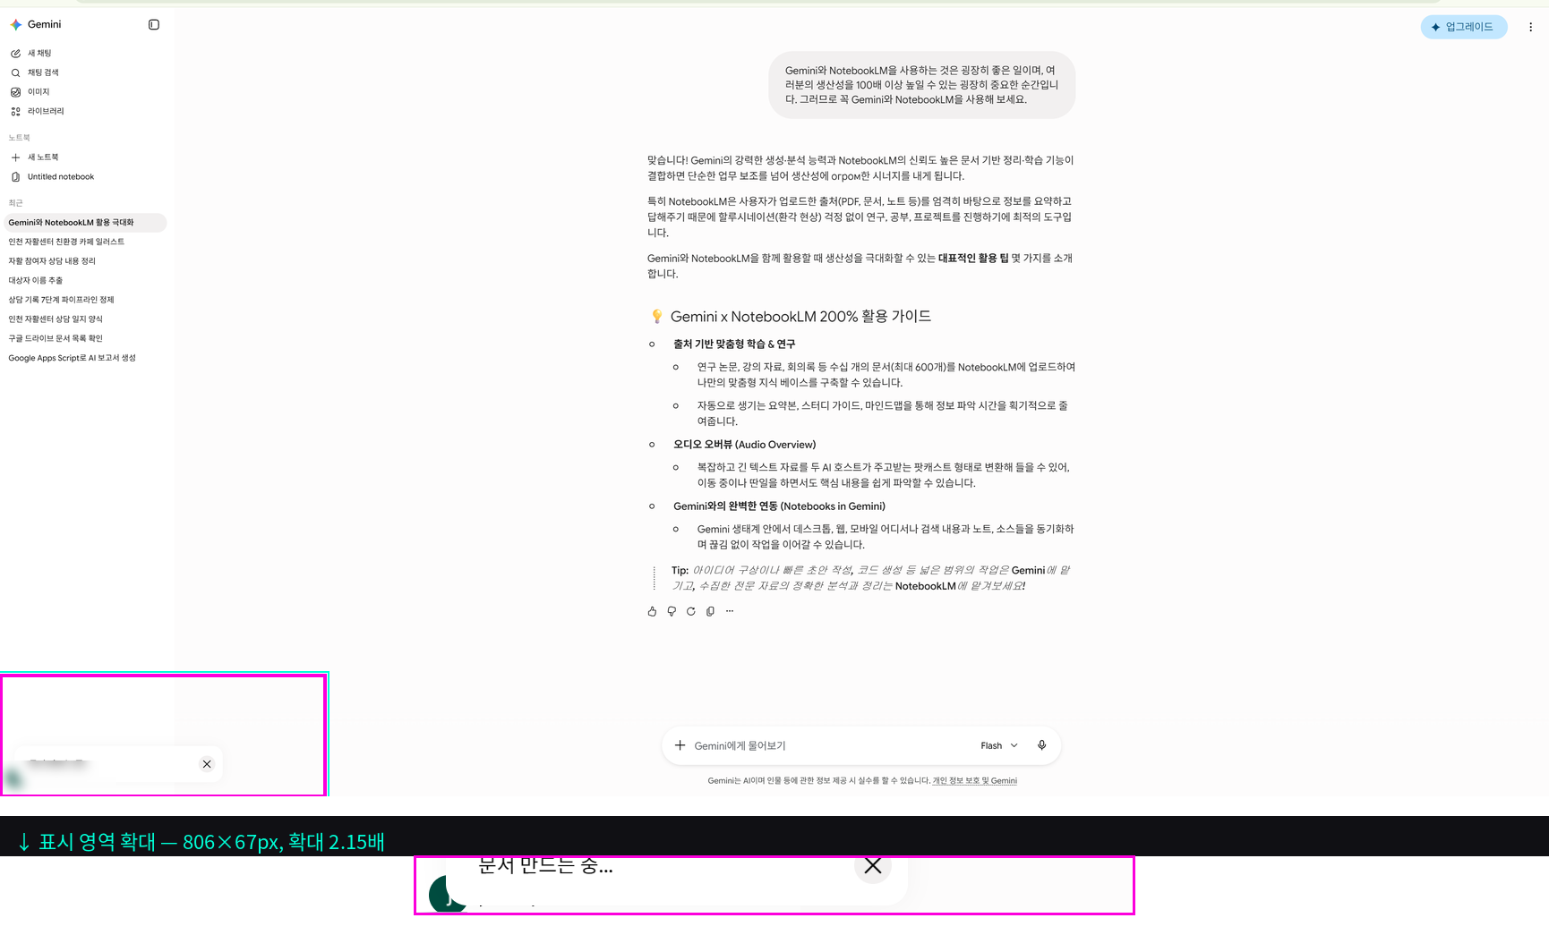Regenerate the response with the redo icon
Screen dimensions: 1549x935
(x=690, y=612)
